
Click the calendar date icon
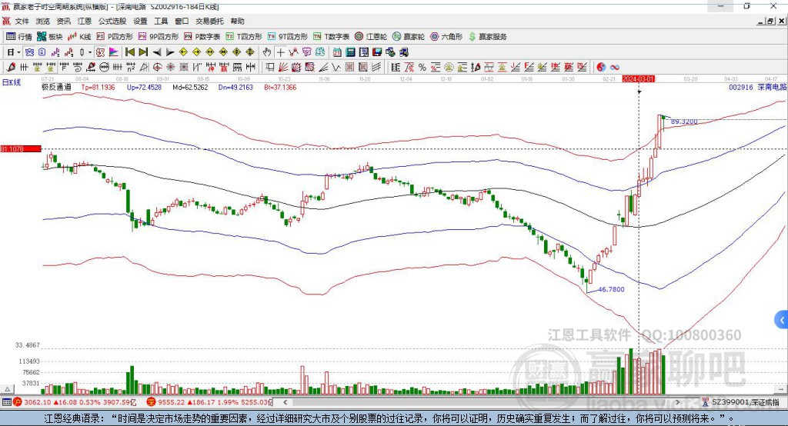337,52
